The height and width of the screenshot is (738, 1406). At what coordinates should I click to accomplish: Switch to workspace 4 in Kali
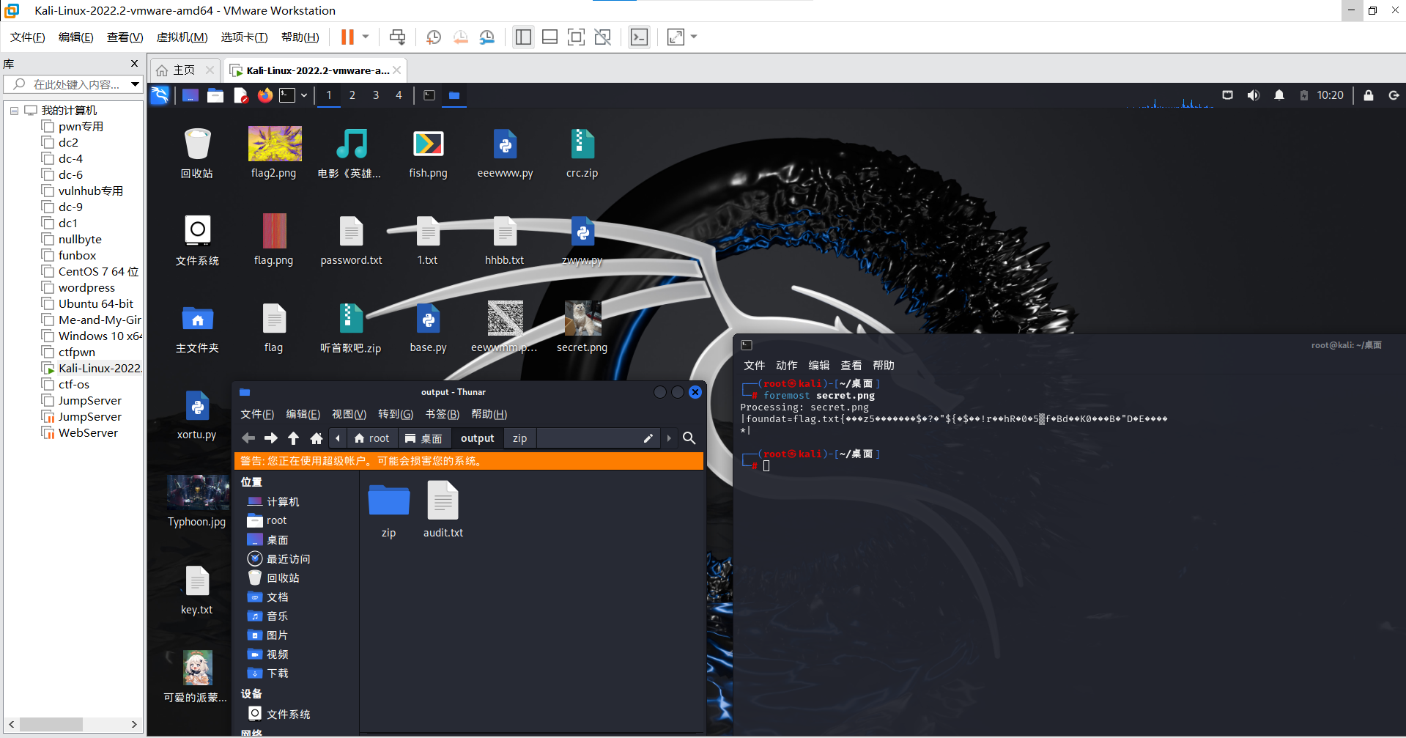(399, 95)
